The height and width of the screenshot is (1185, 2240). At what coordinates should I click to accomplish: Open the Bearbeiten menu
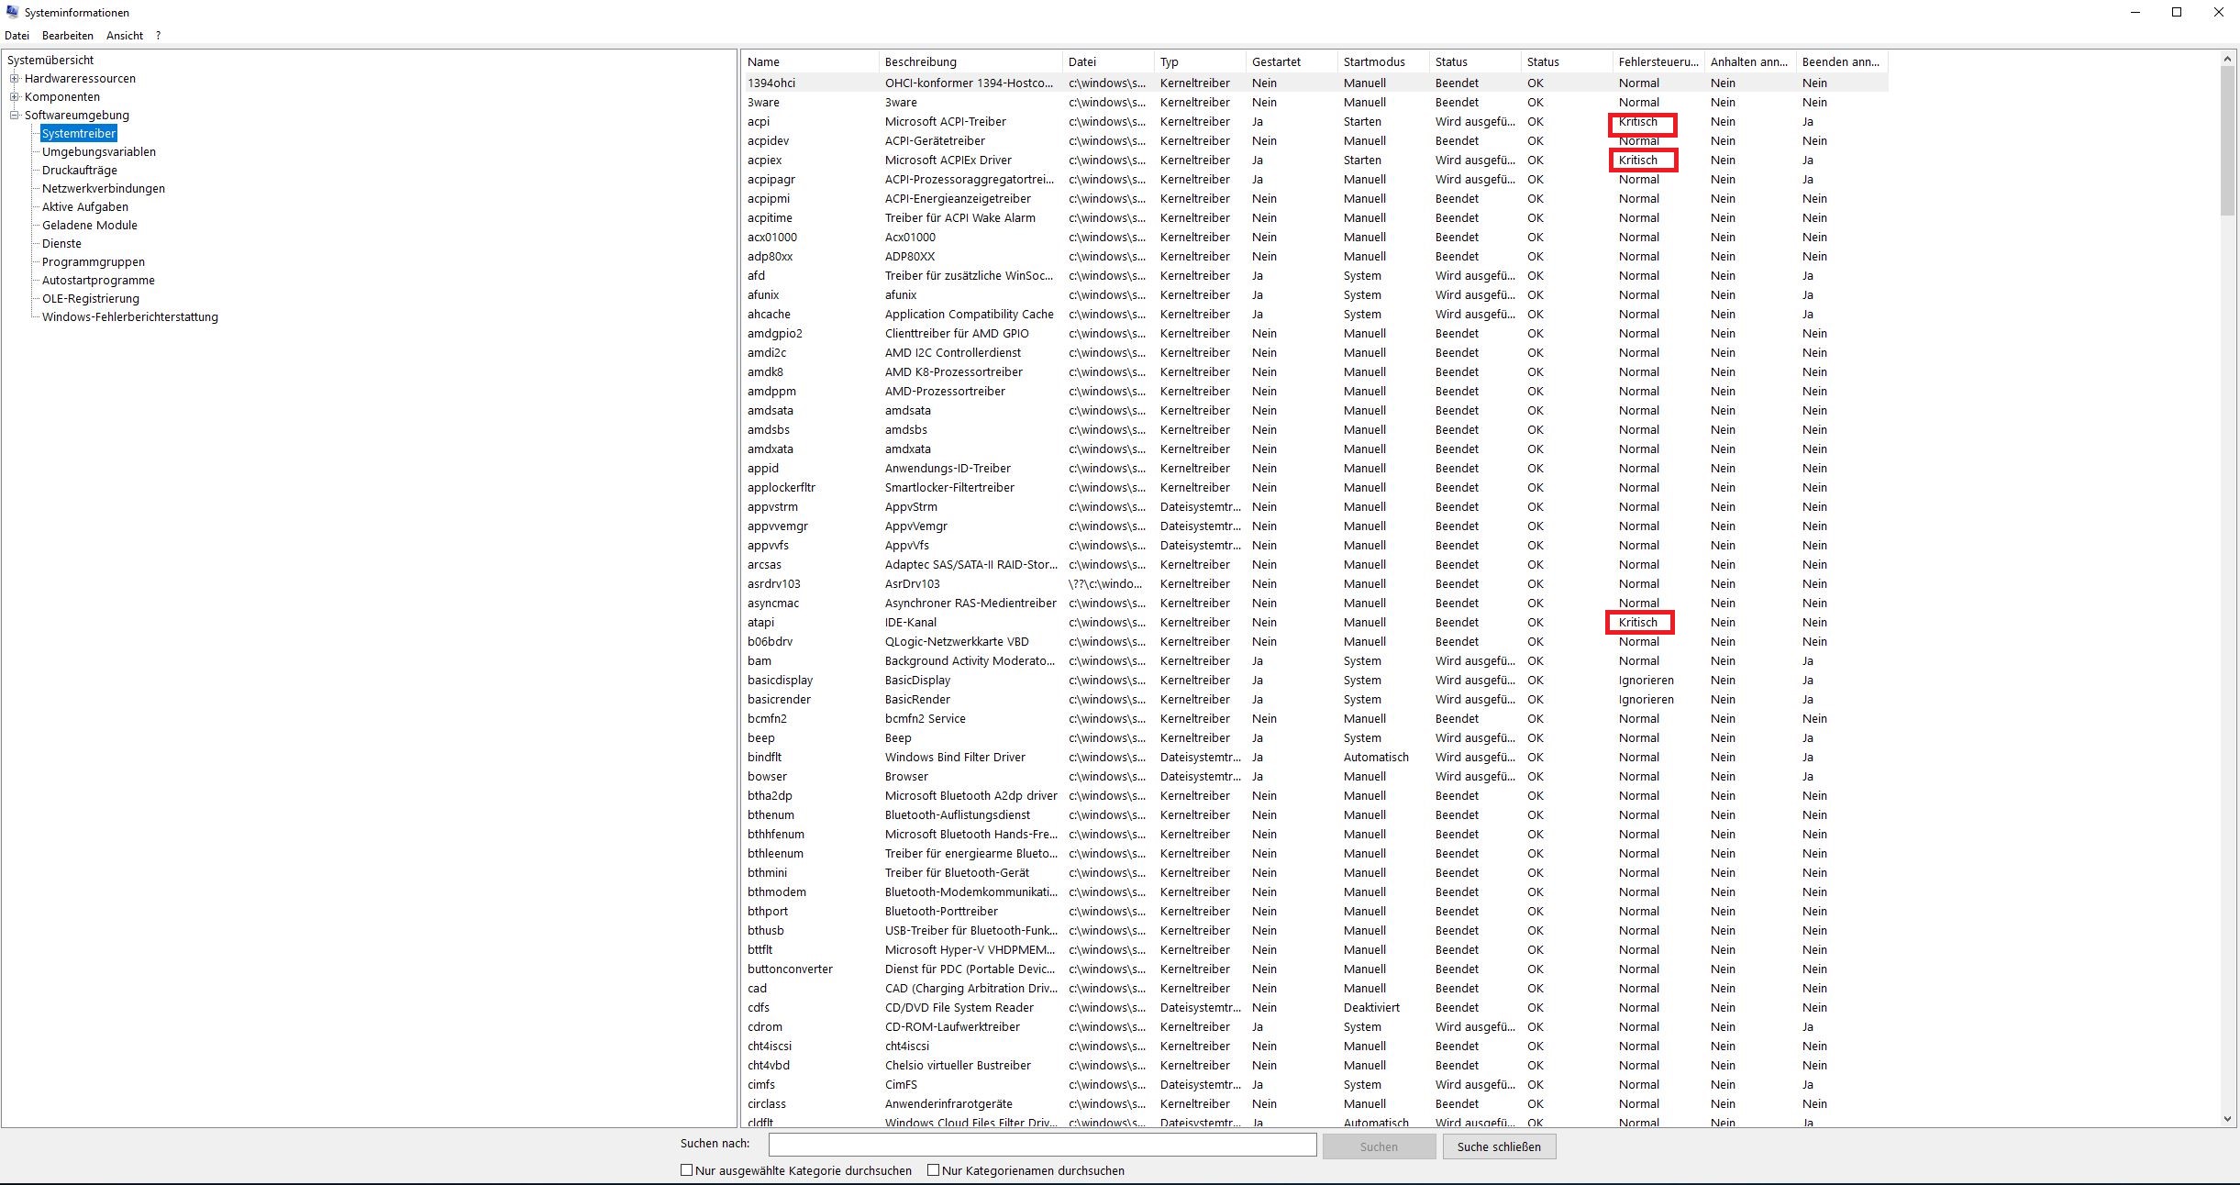68,36
